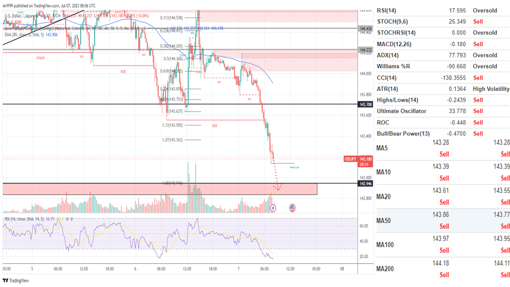Screen dimensions: 510x287
Task: Click the TradingView logo at bottom left
Action: click(16, 281)
